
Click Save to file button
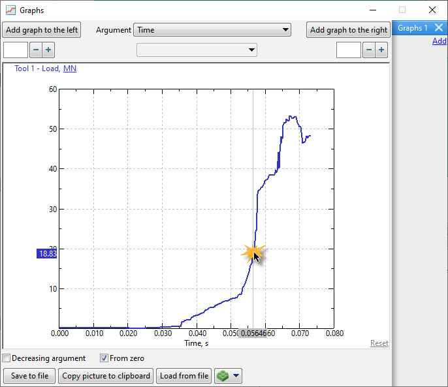click(30, 376)
